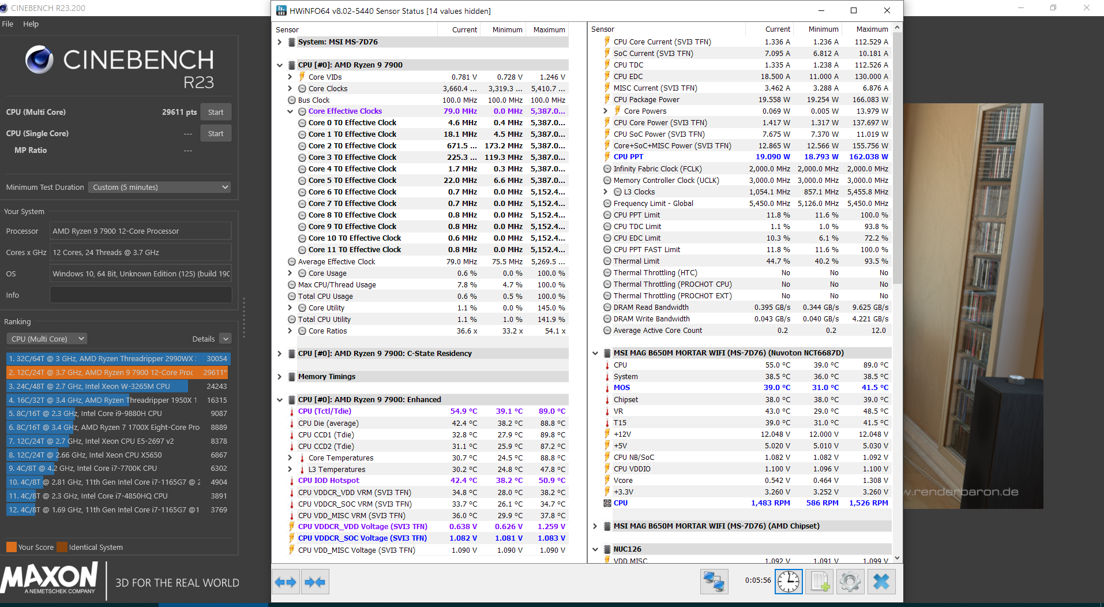Click the lightning icon beside CPU PPT
The width and height of the screenshot is (1104, 607).
coord(607,157)
